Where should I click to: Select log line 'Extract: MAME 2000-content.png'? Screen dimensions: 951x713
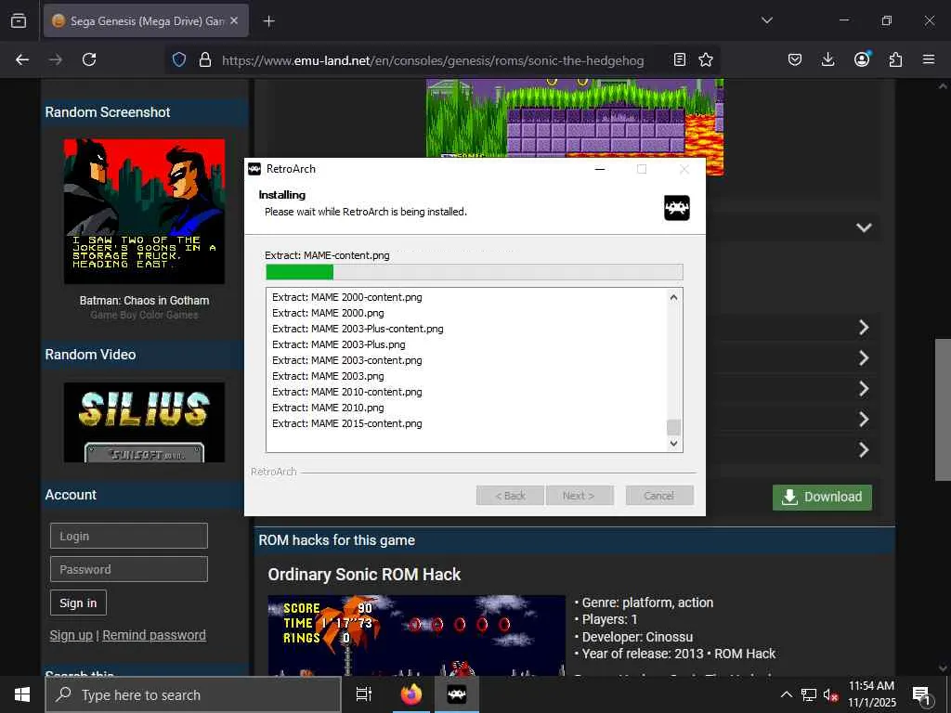coord(347,297)
